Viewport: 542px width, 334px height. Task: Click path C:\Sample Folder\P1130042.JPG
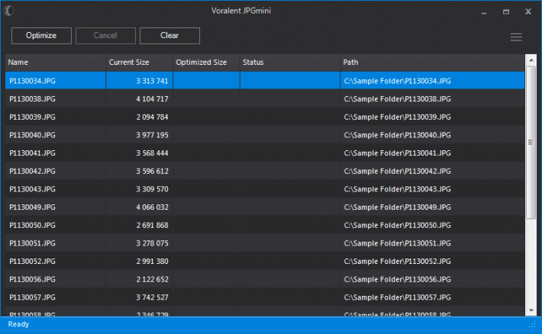pyautogui.click(x=397, y=171)
